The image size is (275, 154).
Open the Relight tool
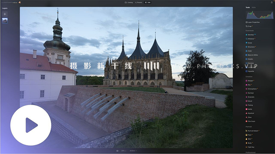click(x=250, y=81)
